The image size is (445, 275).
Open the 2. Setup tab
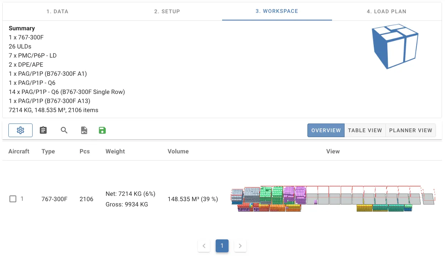(167, 11)
